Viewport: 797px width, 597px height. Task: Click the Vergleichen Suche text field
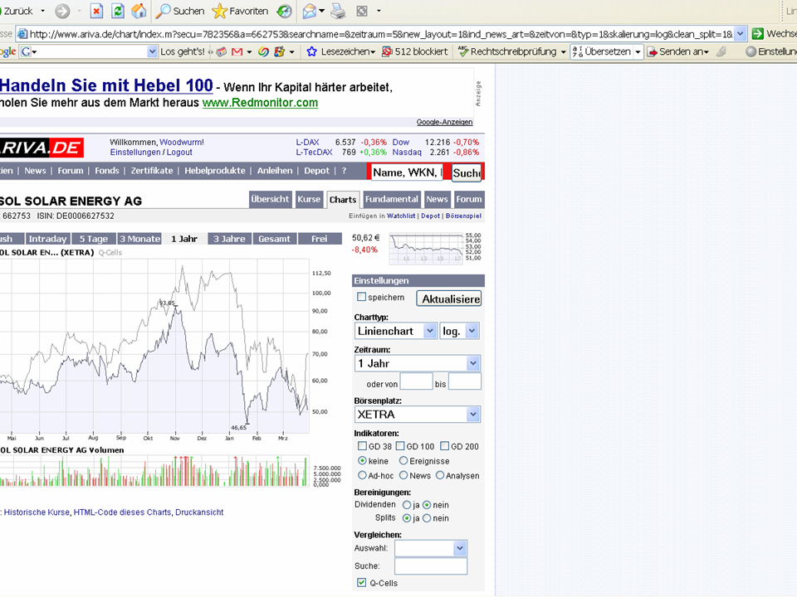(x=431, y=566)
